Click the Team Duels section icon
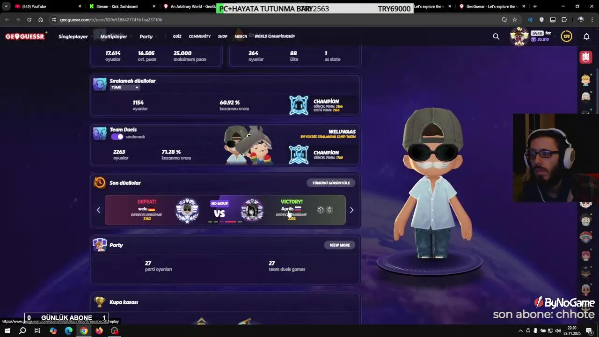Viewport: 599px width, 337px height. point(100,133)
